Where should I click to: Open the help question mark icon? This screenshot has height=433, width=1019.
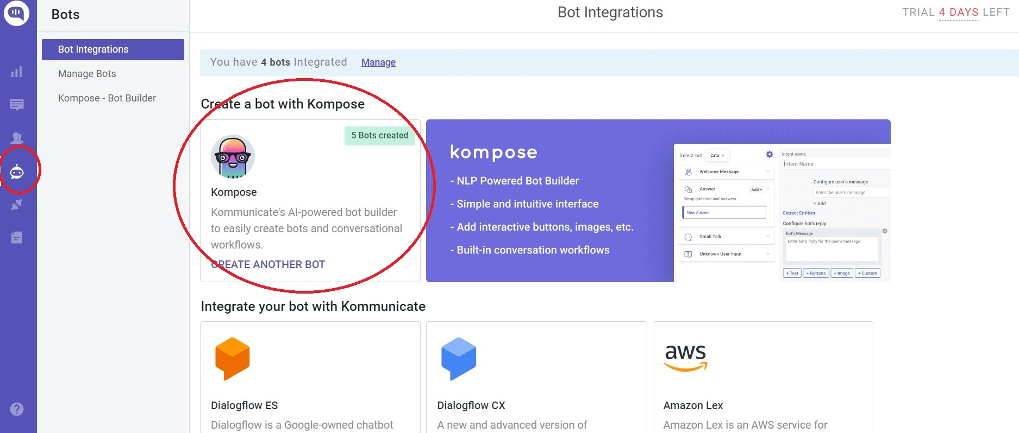pyautogui.click(x=17, y=409)
